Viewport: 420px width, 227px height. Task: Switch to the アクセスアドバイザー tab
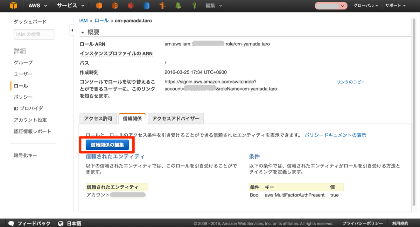pyautogui.click(x=176, y=119)
